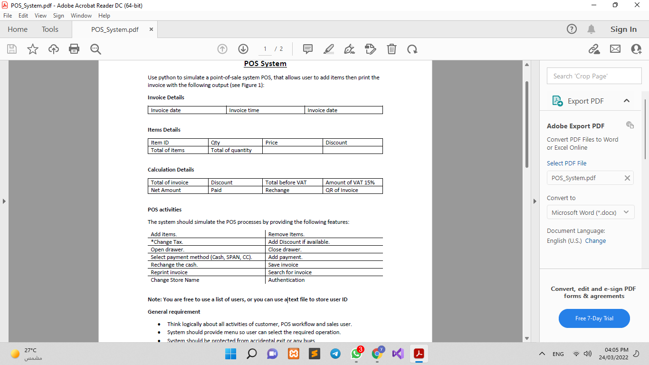Image resolution: width=649 pixels, height=365 pixels.
Task: Collapse the Export PDF section
Action: [x=626, y=101]
